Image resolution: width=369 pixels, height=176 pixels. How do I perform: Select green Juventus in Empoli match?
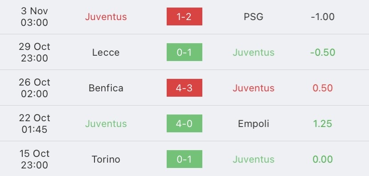pyautogui.click(x=106, y=123)
